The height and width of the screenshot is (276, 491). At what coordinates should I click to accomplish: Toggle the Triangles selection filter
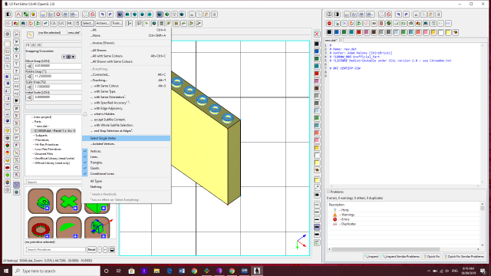[x=126, y=163]
